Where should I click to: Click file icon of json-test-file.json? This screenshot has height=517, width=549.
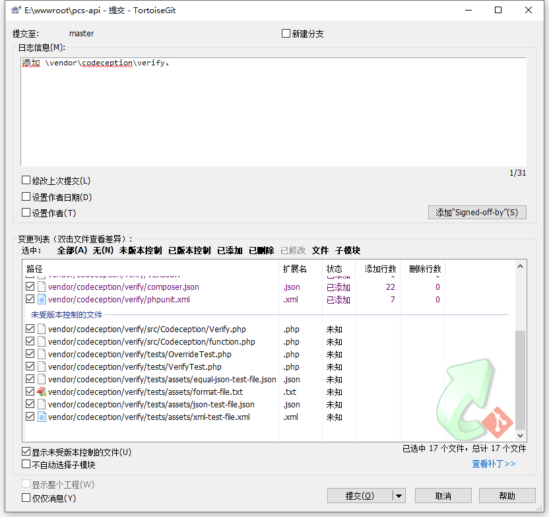tap(42, 404)
